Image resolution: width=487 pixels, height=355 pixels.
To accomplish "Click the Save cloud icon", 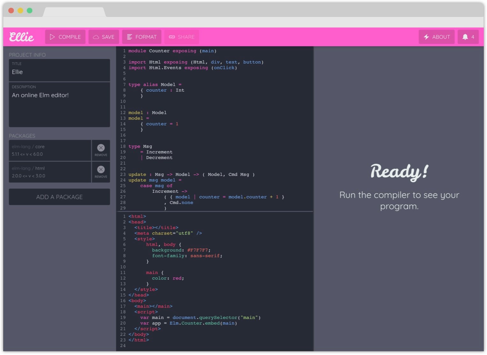I will coord(96,37).
